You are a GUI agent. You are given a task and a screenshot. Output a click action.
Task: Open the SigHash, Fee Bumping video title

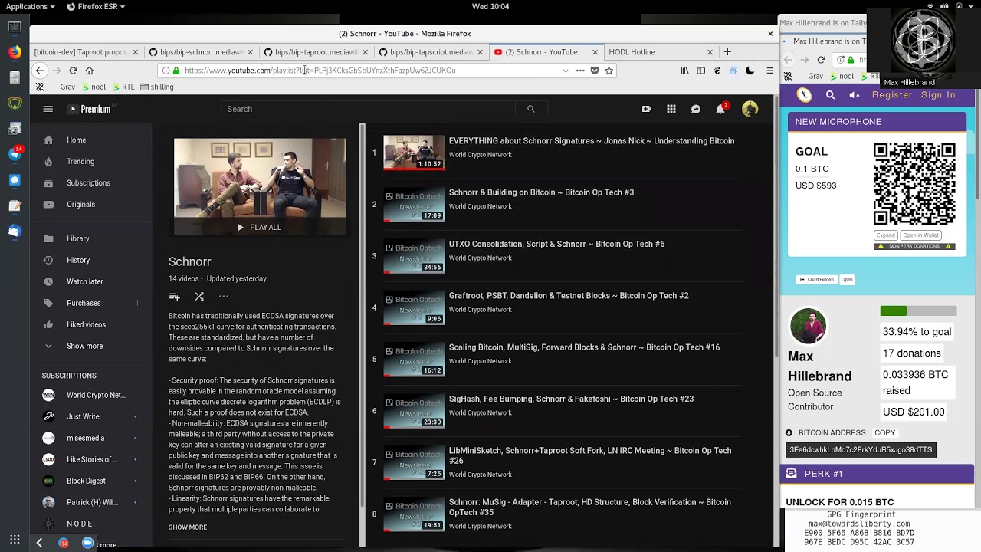click(571, 399)
